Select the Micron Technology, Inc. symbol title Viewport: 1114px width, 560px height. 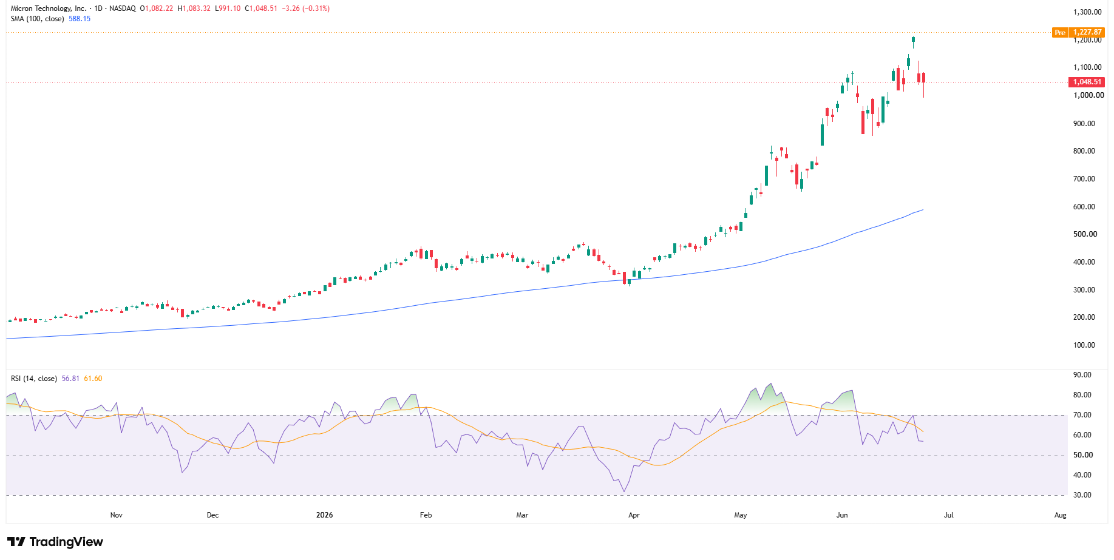pos(49,8)
